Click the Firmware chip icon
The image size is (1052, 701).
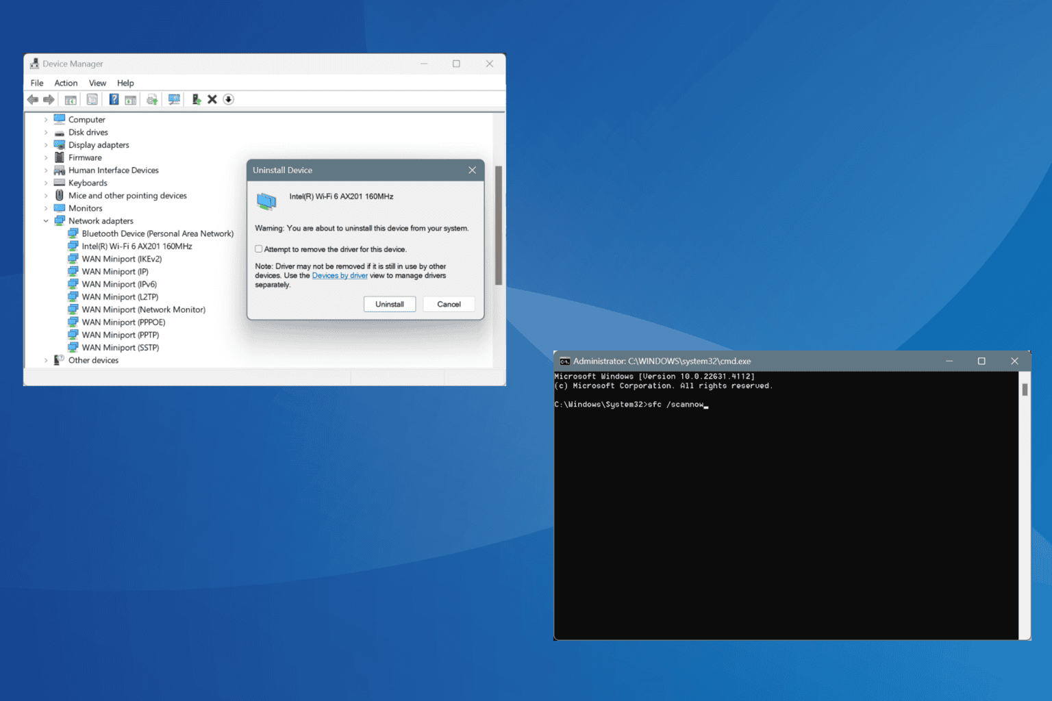click(60, 157)
